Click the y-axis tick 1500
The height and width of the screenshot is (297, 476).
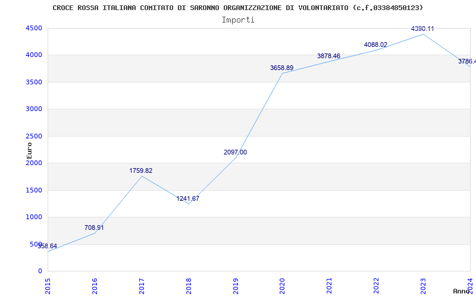(x=35, y=190)
